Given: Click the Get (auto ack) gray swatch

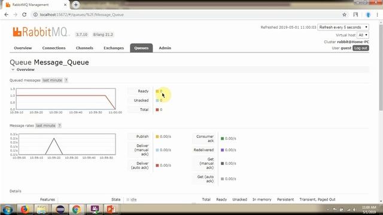Looking at the screenshot, I should click(222, 179).
